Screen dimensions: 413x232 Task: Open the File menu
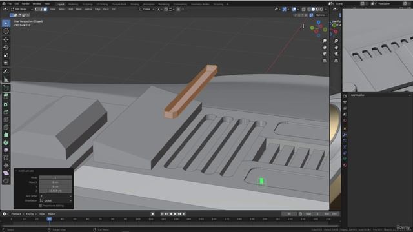coord(10,4)
